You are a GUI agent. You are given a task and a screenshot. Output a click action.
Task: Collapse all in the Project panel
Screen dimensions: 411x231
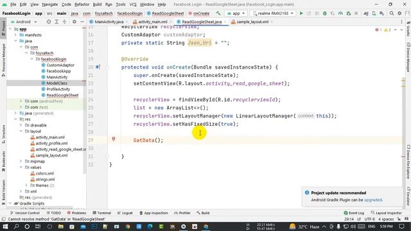click(64, 22)
